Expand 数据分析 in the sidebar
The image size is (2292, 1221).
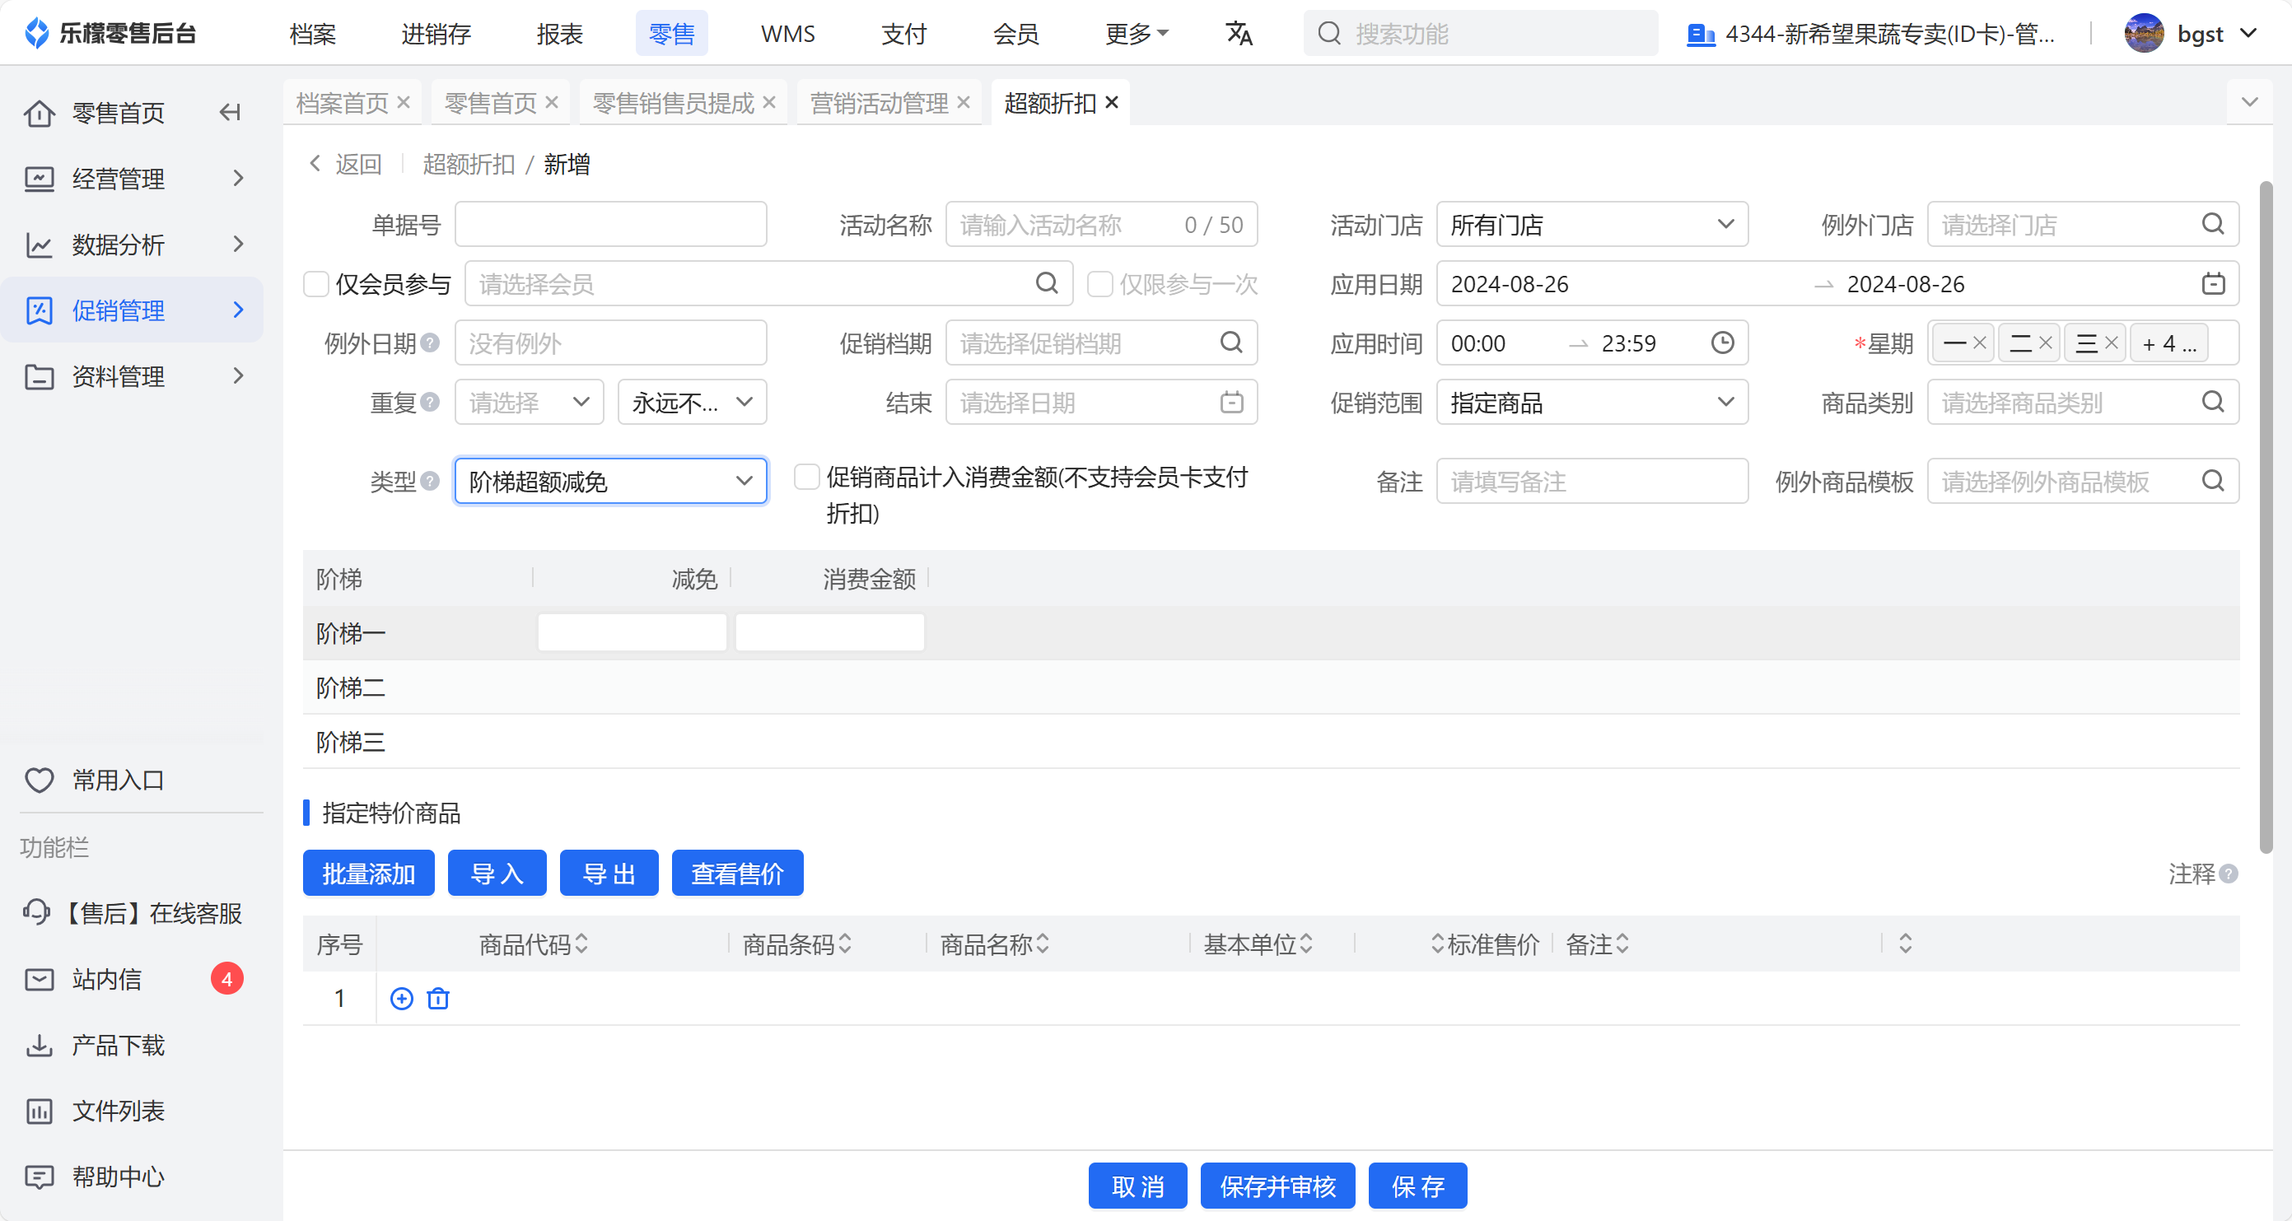coord(132,245)
